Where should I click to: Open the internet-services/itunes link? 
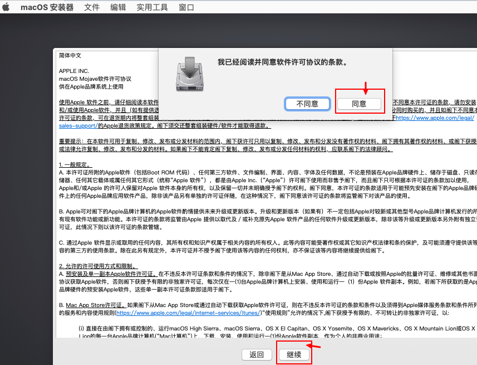pos(188,313)
